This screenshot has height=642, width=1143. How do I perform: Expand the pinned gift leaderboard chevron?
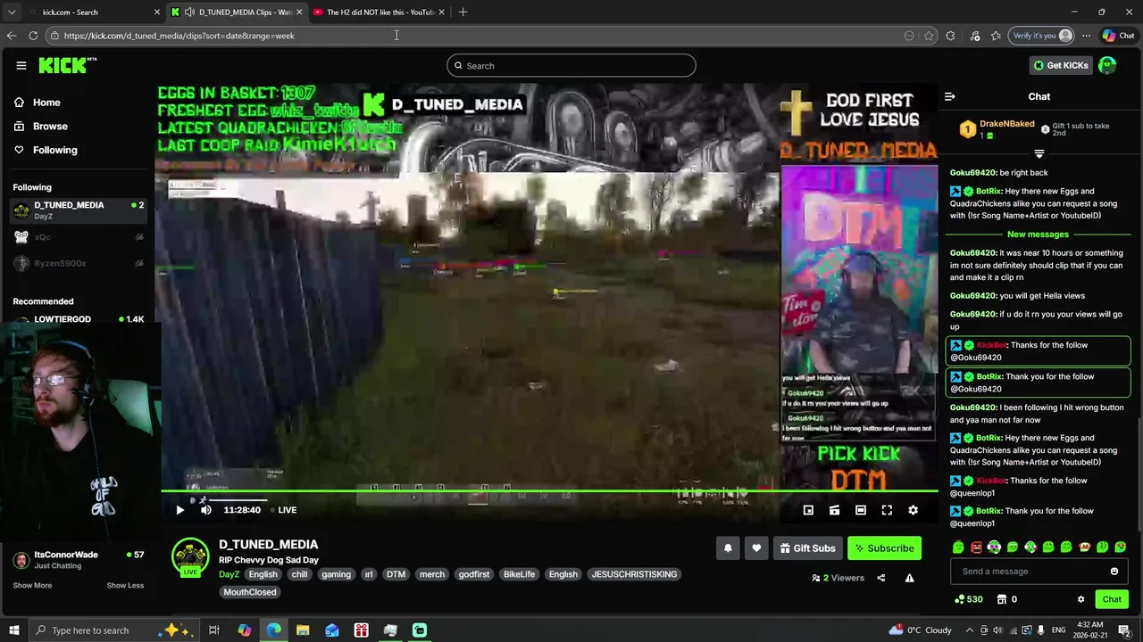pyautogui.click(x=1039, y=154)
